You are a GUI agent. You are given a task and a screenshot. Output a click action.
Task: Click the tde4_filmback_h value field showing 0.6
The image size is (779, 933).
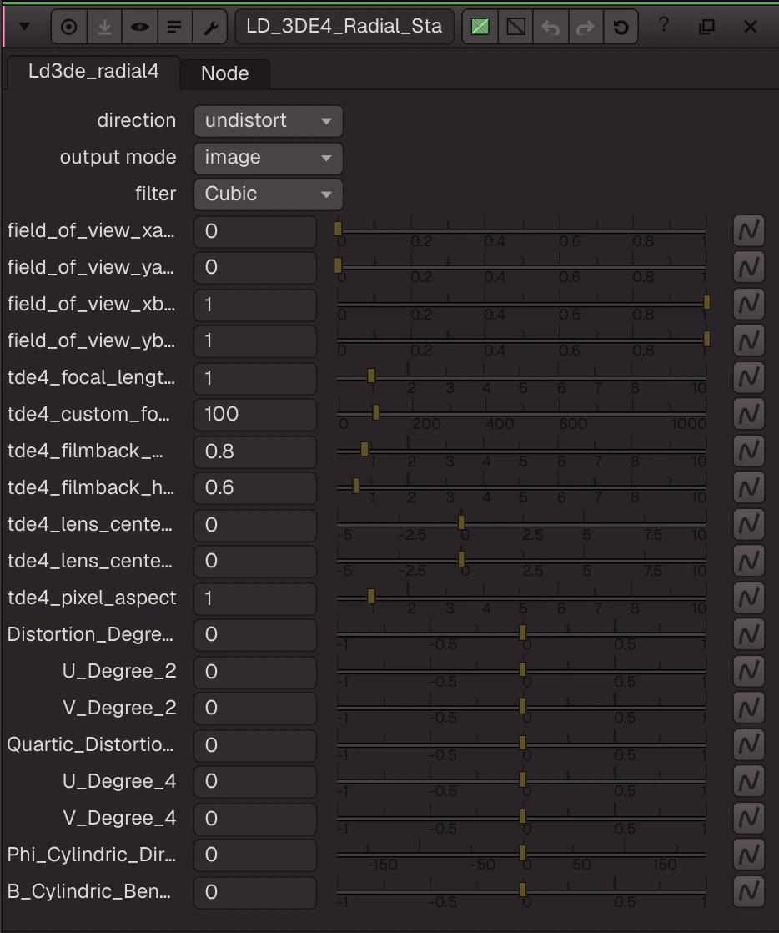pos(255,487)
